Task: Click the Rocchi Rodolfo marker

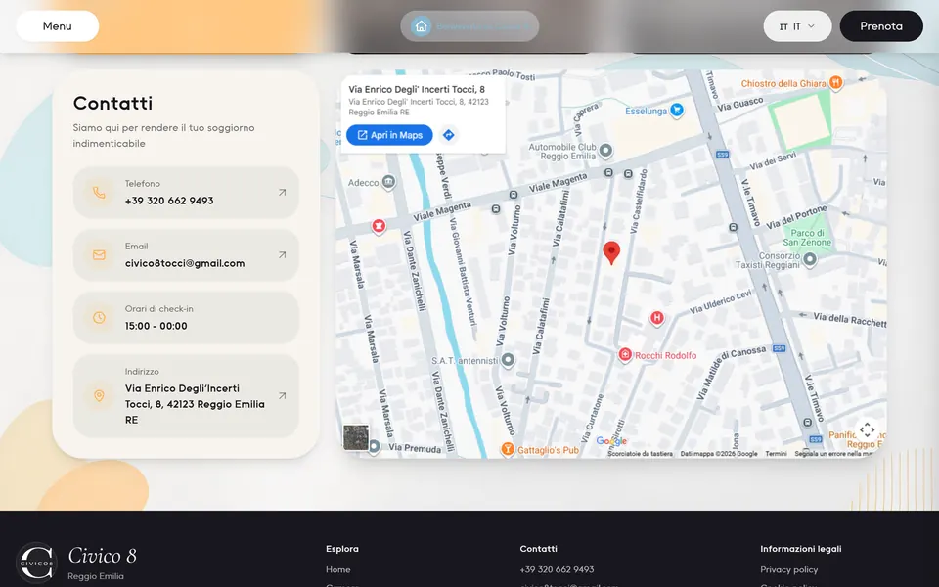Action: pos(625,354)
